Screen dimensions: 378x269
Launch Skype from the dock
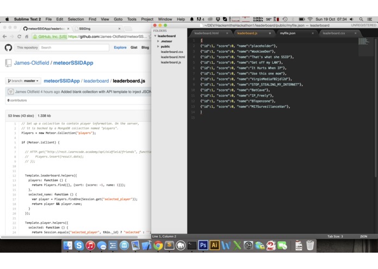tap(79, 246)
